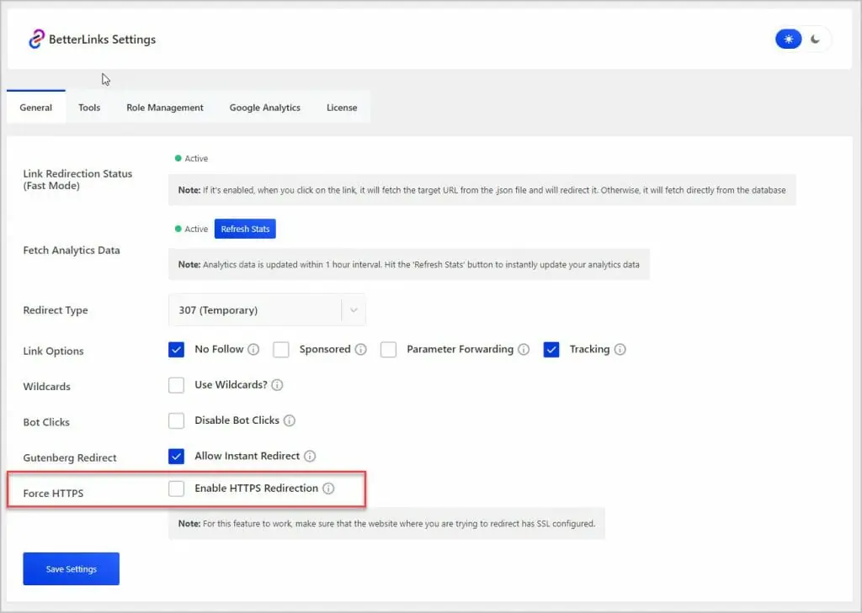Show info tooltip for Parameter Forwarding

[x=524, y=349]
